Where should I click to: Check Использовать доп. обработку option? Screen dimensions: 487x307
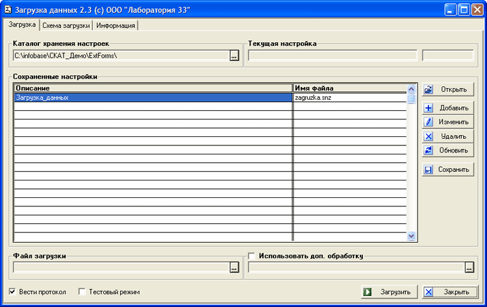[251, 256]
